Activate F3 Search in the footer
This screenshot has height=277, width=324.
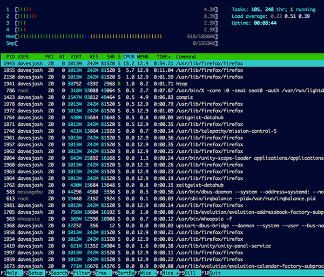coord(56,273)
